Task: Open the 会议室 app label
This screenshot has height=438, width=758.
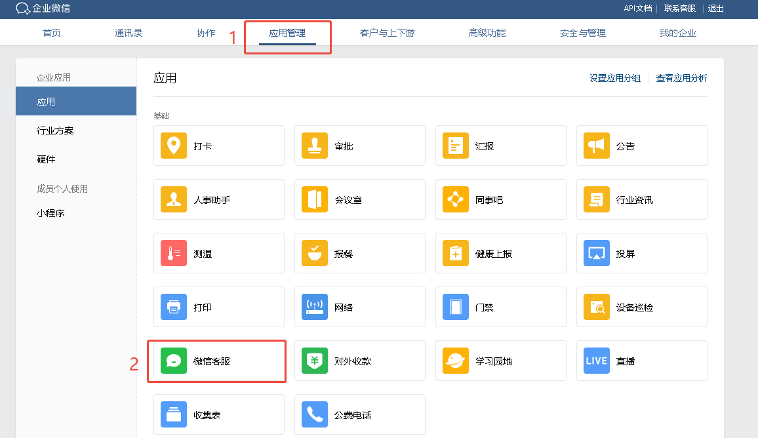Action: [348, 200]
